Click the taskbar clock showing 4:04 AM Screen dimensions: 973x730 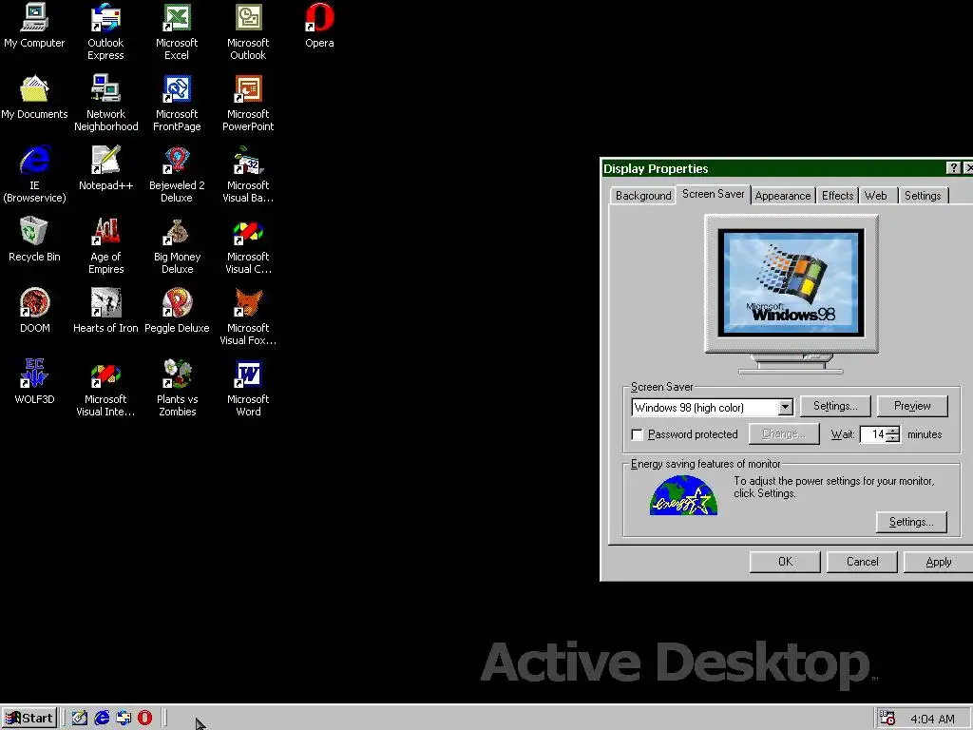click(x=932, y=719)
